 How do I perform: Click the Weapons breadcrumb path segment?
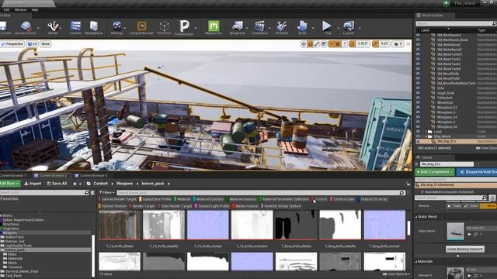click(124, 184)
